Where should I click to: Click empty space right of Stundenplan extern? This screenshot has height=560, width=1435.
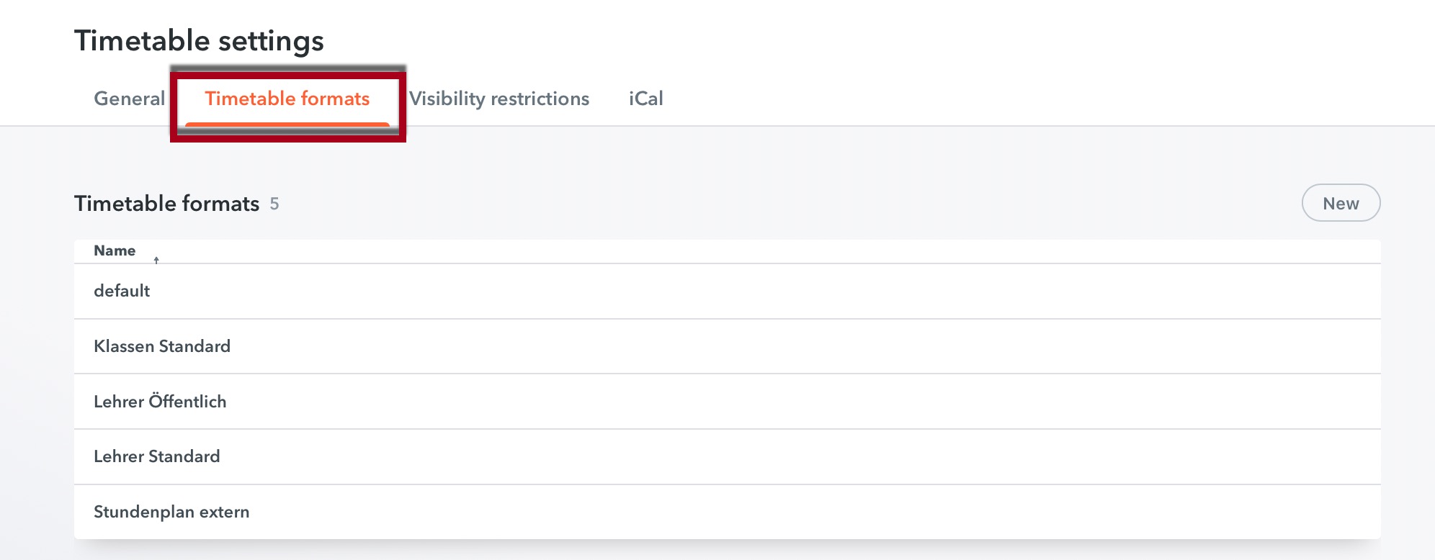[x=792, y=512]
